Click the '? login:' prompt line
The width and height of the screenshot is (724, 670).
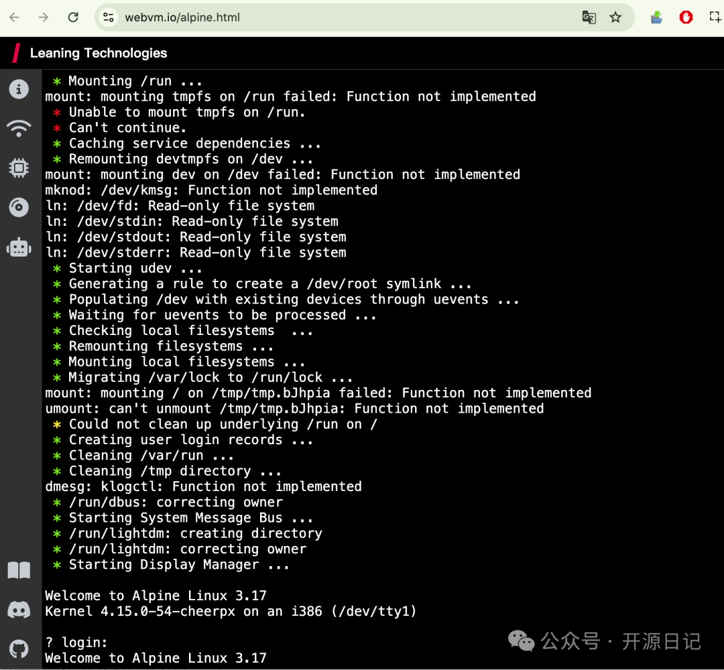[76, 643]
